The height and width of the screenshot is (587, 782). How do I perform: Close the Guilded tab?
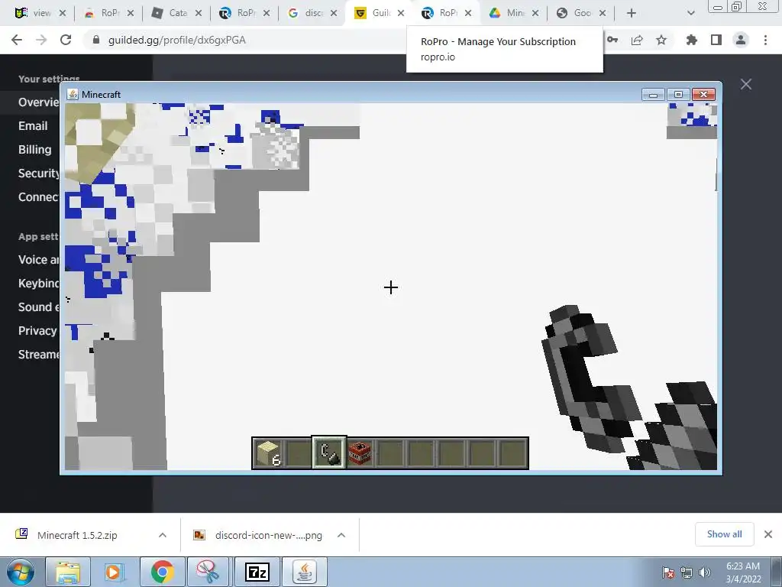point(401,13)
